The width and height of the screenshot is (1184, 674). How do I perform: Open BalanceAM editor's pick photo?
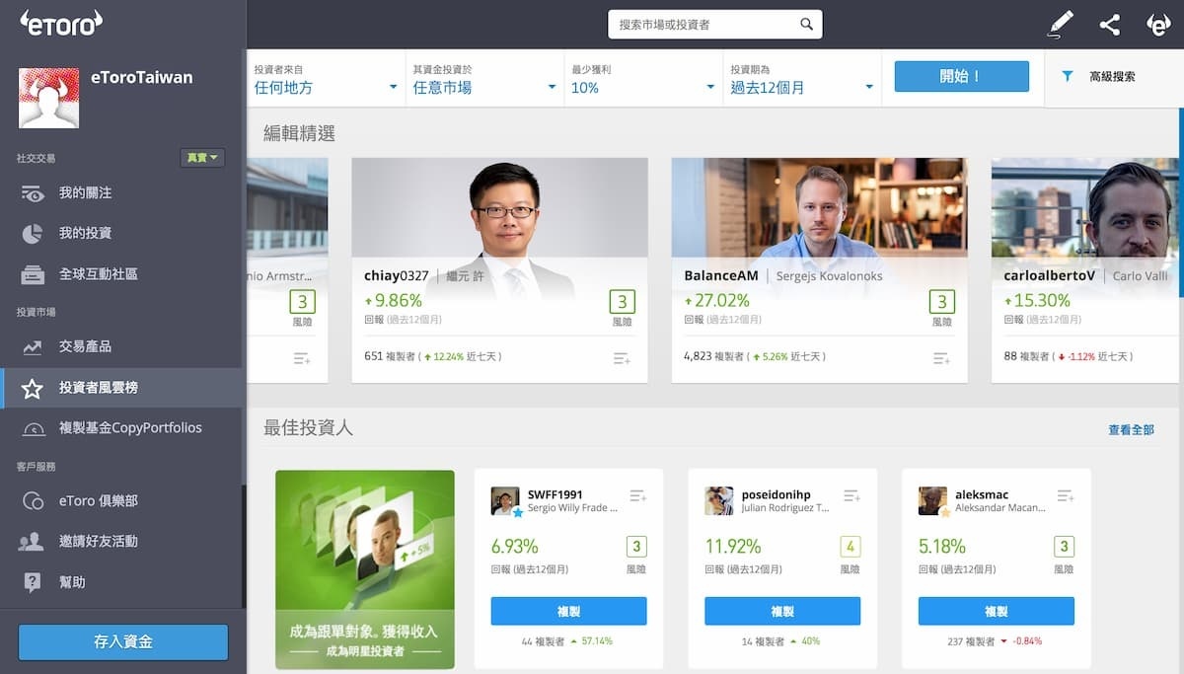[819, 207]
